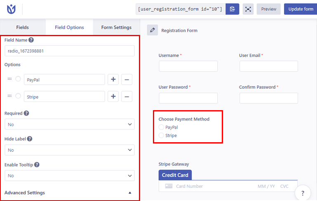This screenshot has width=317, height=201.
Task: Click the pencil edit icon beside Registration Form
Action: 153,30
